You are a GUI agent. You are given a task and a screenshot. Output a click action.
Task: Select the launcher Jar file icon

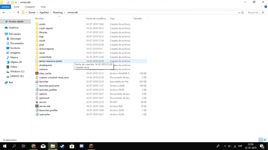(37, 81)
